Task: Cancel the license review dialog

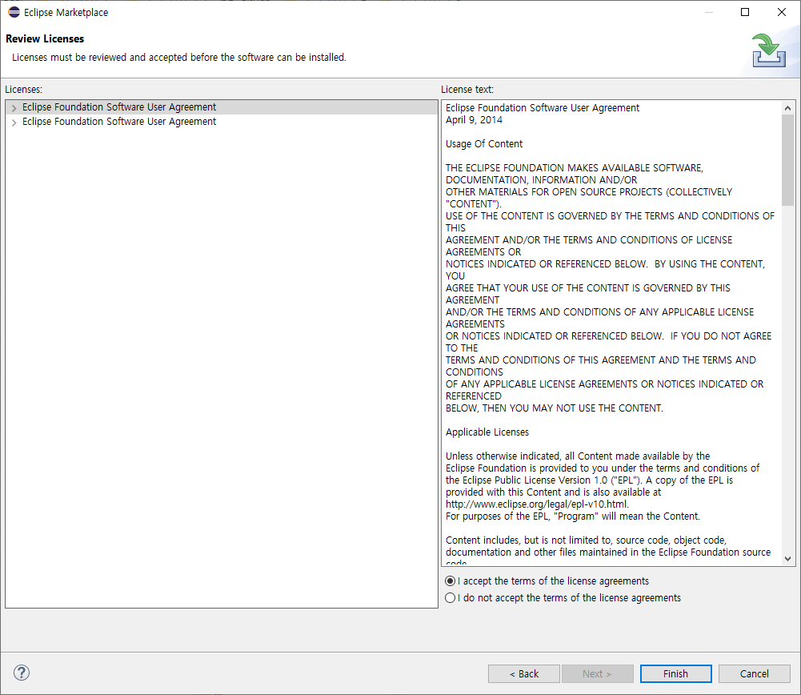Action: (755, 673)
